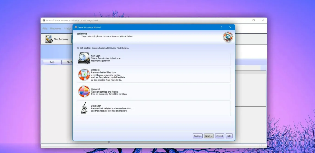Maximize the Lazesoft main window

tap(253, 20)
